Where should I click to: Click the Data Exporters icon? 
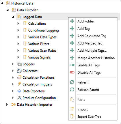(x=19, y=91)
